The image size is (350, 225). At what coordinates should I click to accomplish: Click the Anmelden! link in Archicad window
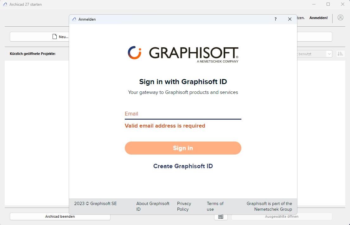tap(319, 18)
